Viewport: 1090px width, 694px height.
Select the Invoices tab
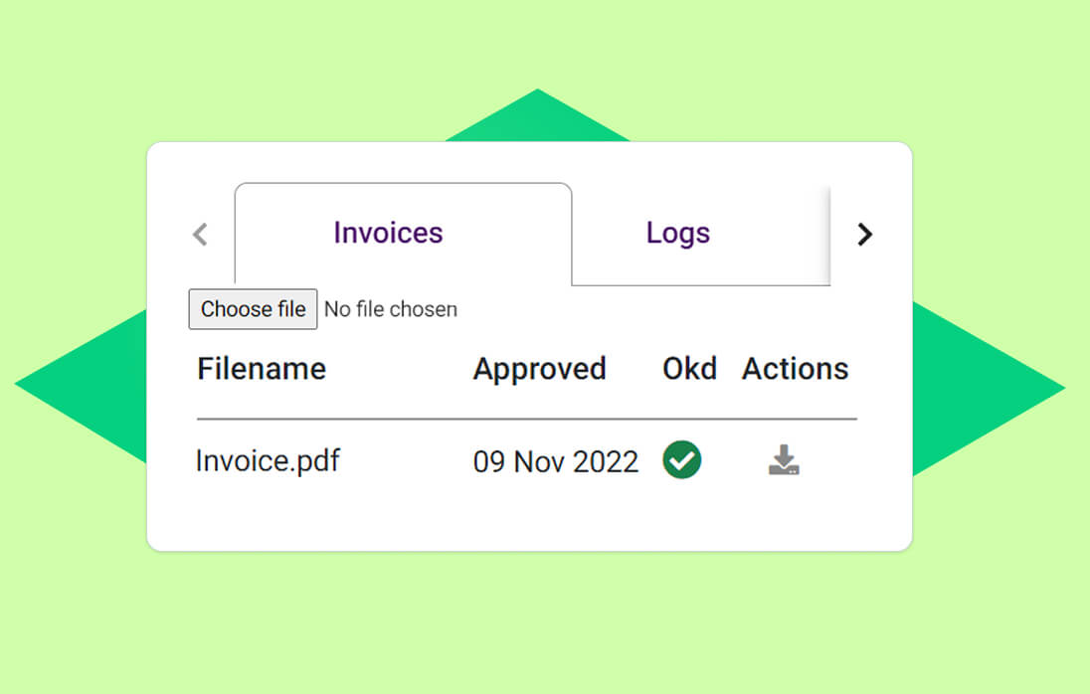tap(387, 233)
